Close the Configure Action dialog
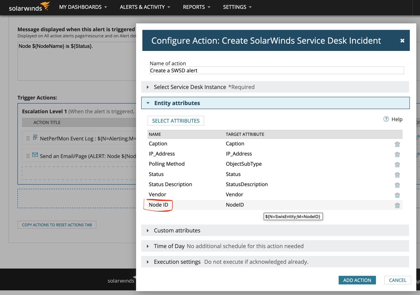Viewport: 420px width, 295px height. click(402, 41)
